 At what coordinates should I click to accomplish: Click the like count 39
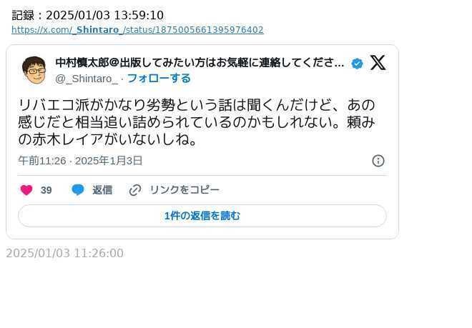tap(46, 190)
